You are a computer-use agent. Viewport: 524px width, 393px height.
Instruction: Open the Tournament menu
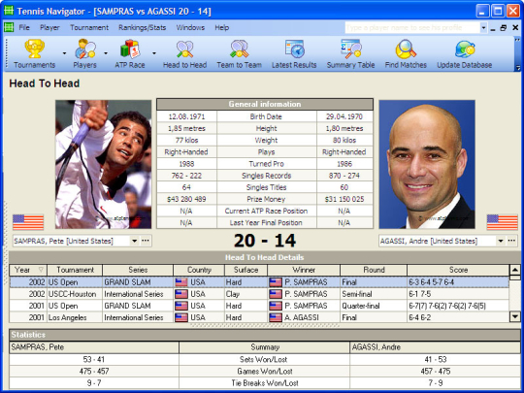pyautogui.click(x=89, y=28)
